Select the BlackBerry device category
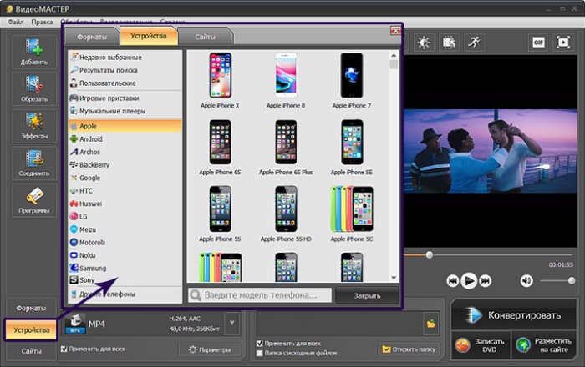 coord(125,164)
